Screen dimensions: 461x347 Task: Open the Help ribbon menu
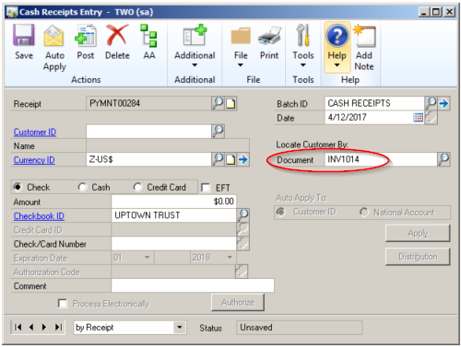click(337, 47)
